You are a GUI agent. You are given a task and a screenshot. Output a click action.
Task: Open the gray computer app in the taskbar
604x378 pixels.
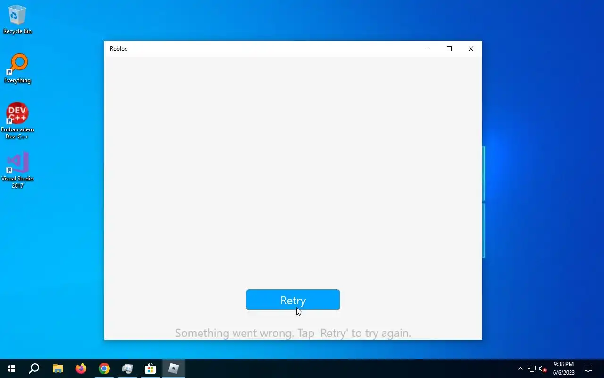[x=127, y=369]
